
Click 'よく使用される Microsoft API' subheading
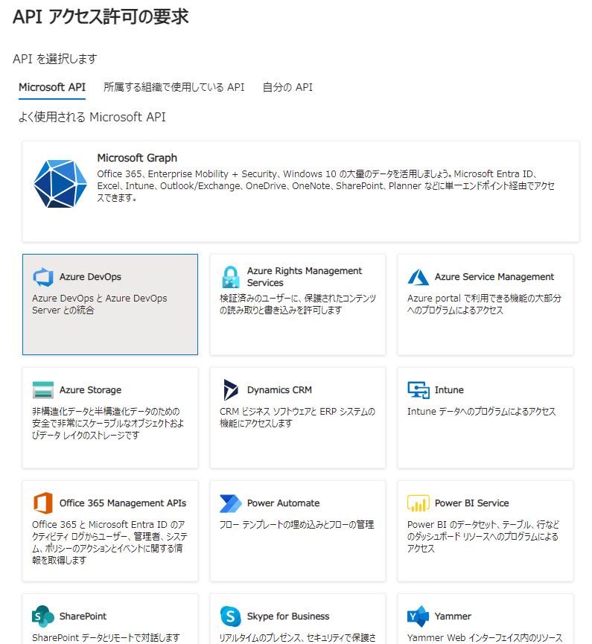coord(92,118)
